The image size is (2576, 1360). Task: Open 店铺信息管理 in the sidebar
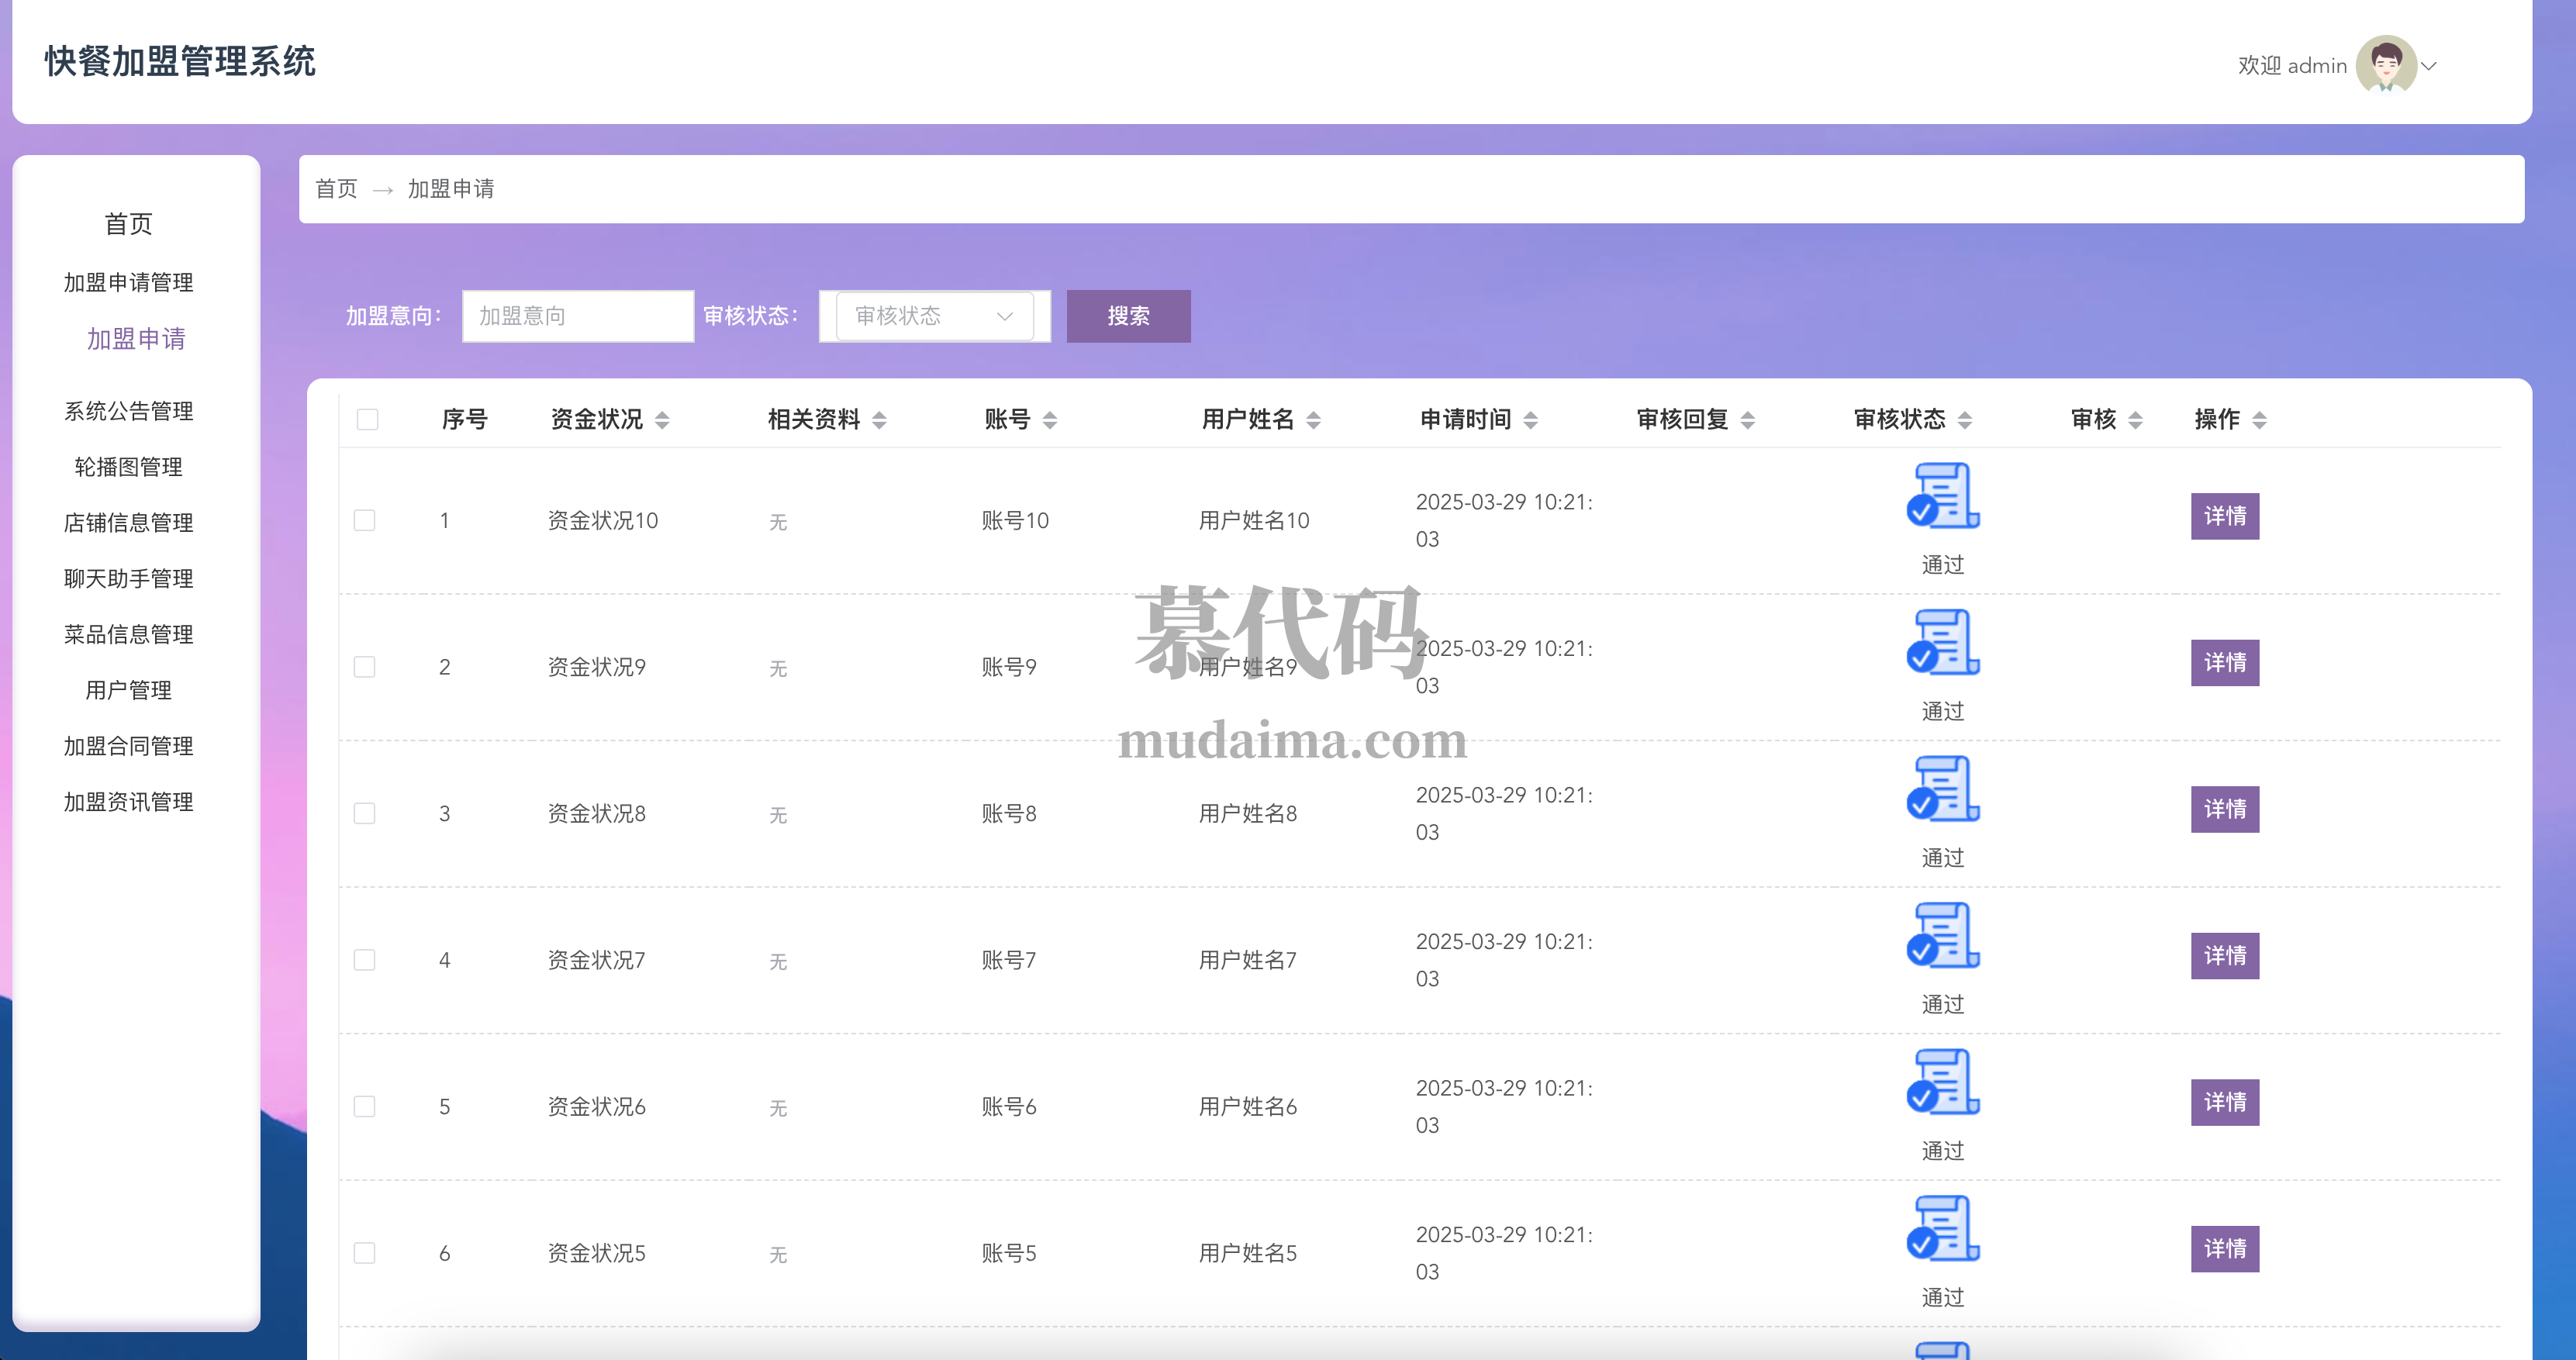point(128,523)
